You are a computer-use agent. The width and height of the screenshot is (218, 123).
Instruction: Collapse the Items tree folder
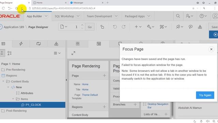(13, 99)
